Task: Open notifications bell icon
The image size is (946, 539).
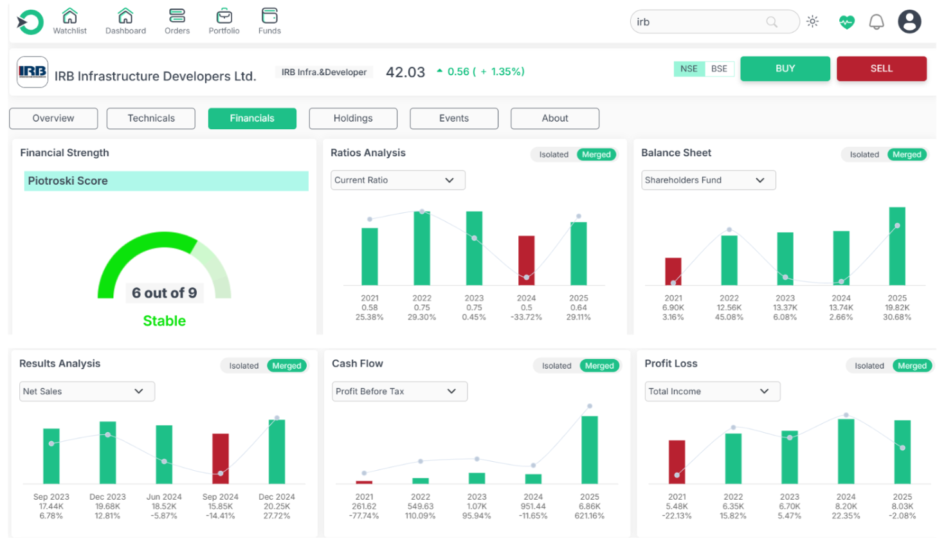Action: pos(877,22)
